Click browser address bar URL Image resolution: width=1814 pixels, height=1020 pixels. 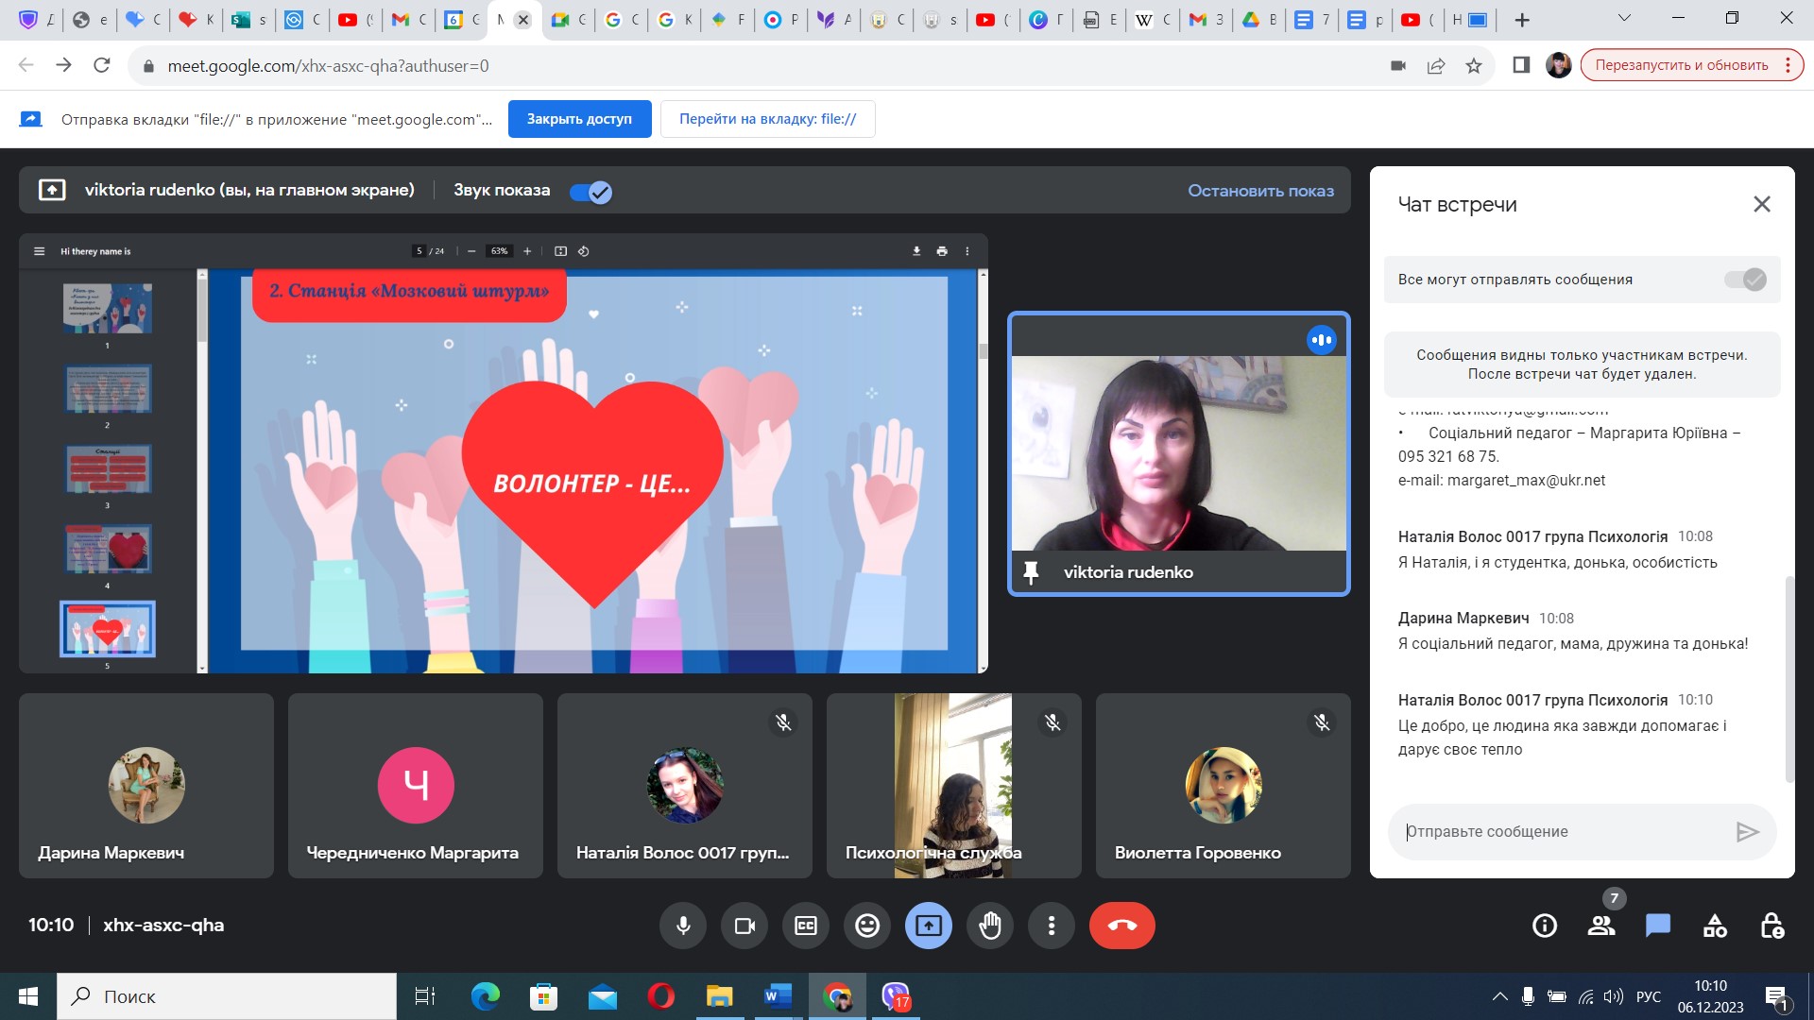tap(328, 65)
